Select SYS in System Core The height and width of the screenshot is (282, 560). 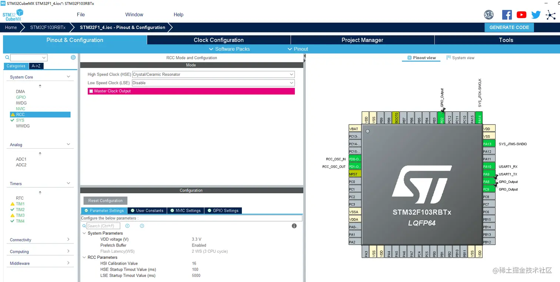click(x=20, y=120)
